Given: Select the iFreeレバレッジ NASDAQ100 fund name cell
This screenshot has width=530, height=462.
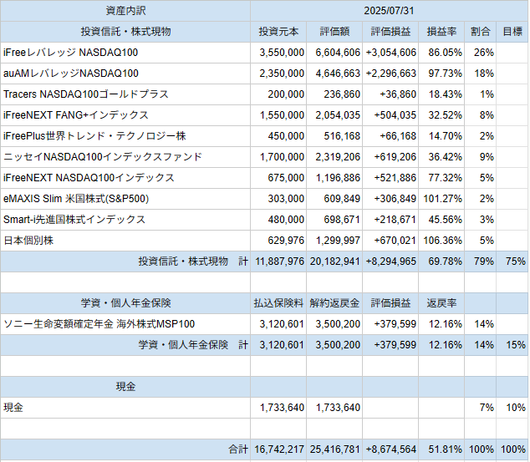Looking at the screenshot, I should pyautogui.click(x=125, y=53).
